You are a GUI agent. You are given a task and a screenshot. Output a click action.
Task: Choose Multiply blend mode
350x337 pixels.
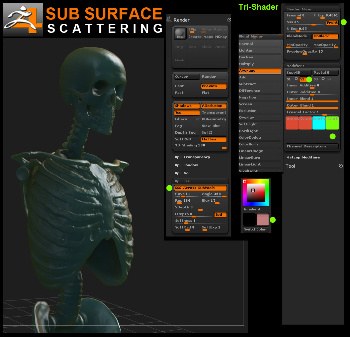pyautogui.click(x=260, y=64)
